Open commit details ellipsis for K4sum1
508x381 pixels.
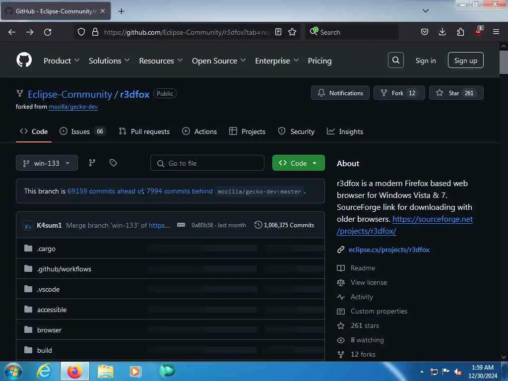point(181,225)
